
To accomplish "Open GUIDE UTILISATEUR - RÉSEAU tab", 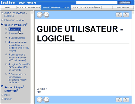I will tap(86, 8).
